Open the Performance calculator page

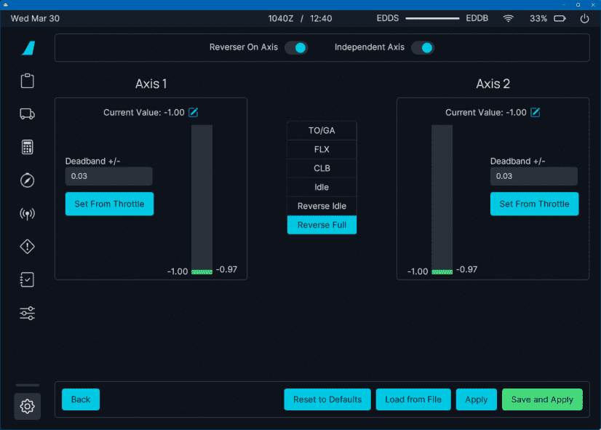click(x=28, y=147)
